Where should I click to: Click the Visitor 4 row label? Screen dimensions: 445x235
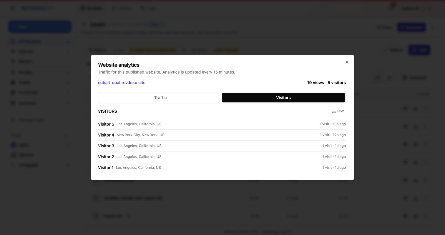(x=106, y=135)
